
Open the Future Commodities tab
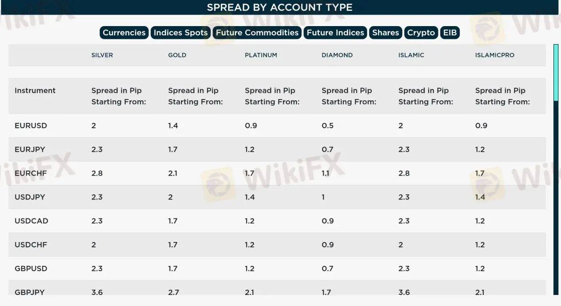(257, 33)
